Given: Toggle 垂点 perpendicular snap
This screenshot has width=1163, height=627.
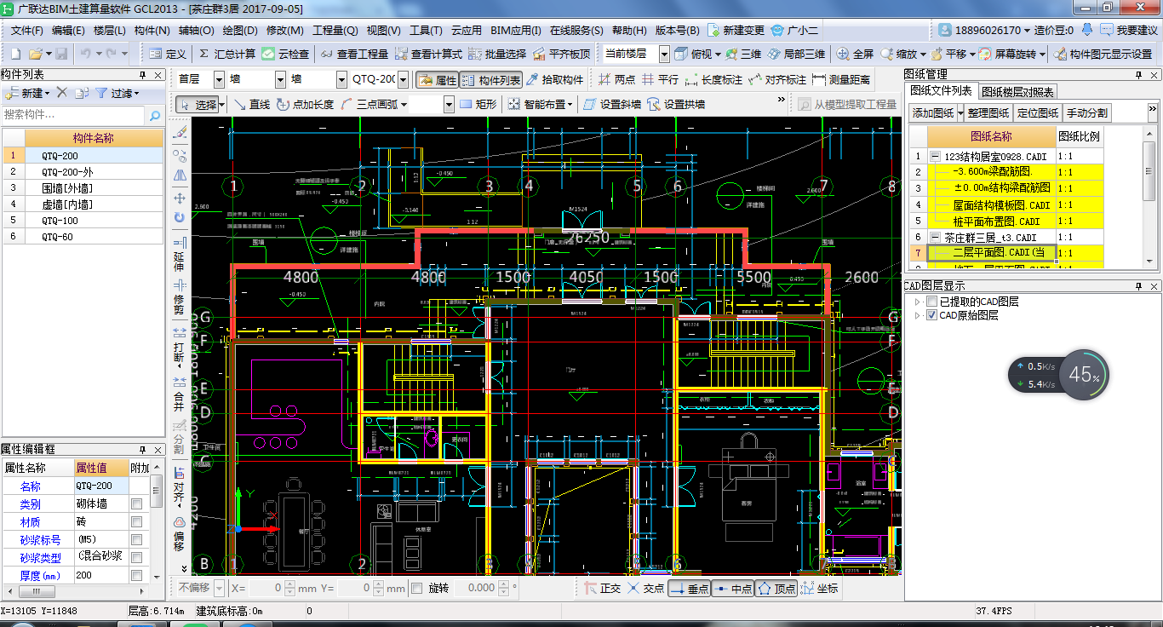Looking at the screenshot, I should (689, 589).
